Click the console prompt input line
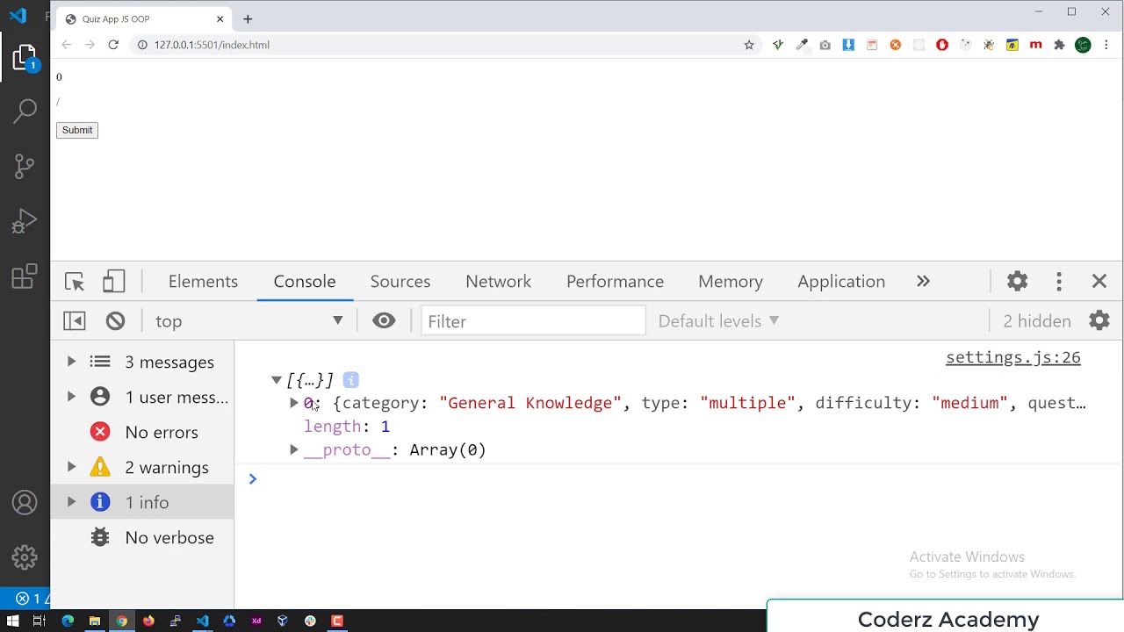Image resolution: width=1124 pixels, height=632 pixels. coord(676,478)
